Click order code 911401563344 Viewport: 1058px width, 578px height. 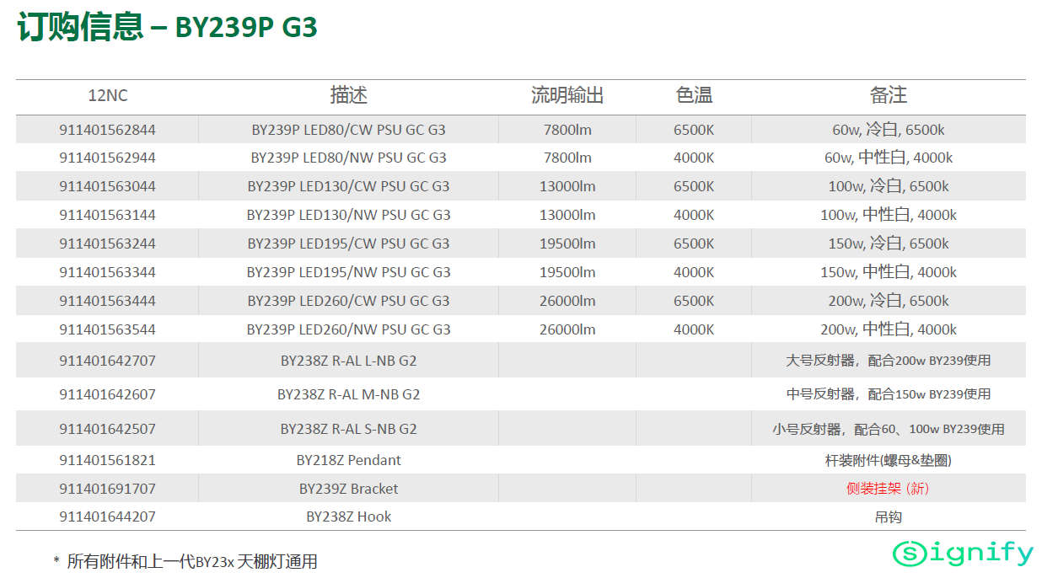click(x=108, y=272)
